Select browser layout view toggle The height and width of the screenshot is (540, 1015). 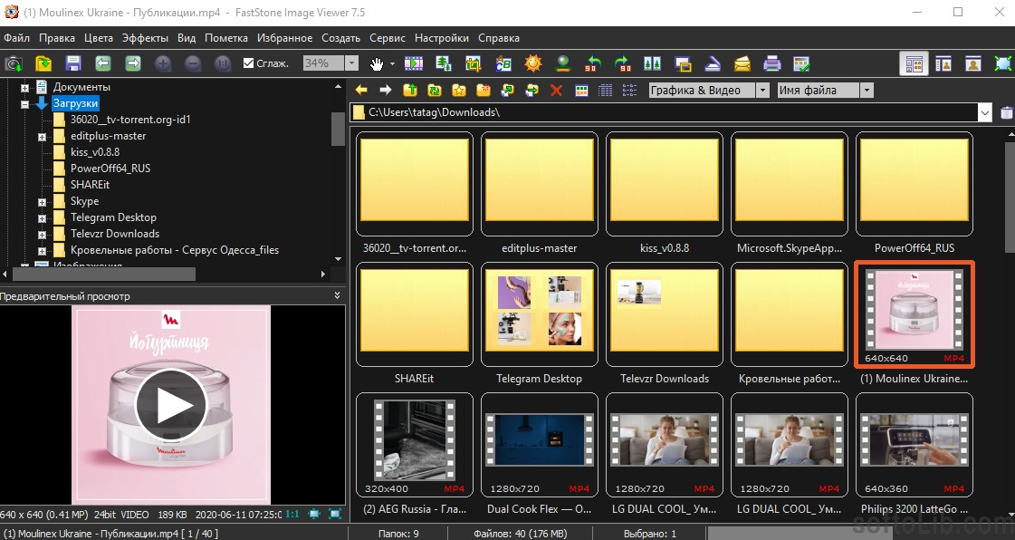[x=914, y=63]
